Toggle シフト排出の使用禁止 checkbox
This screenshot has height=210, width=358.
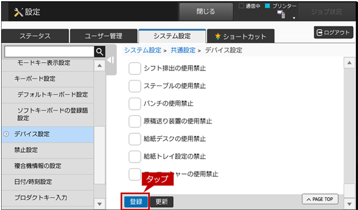pos(134,68)
